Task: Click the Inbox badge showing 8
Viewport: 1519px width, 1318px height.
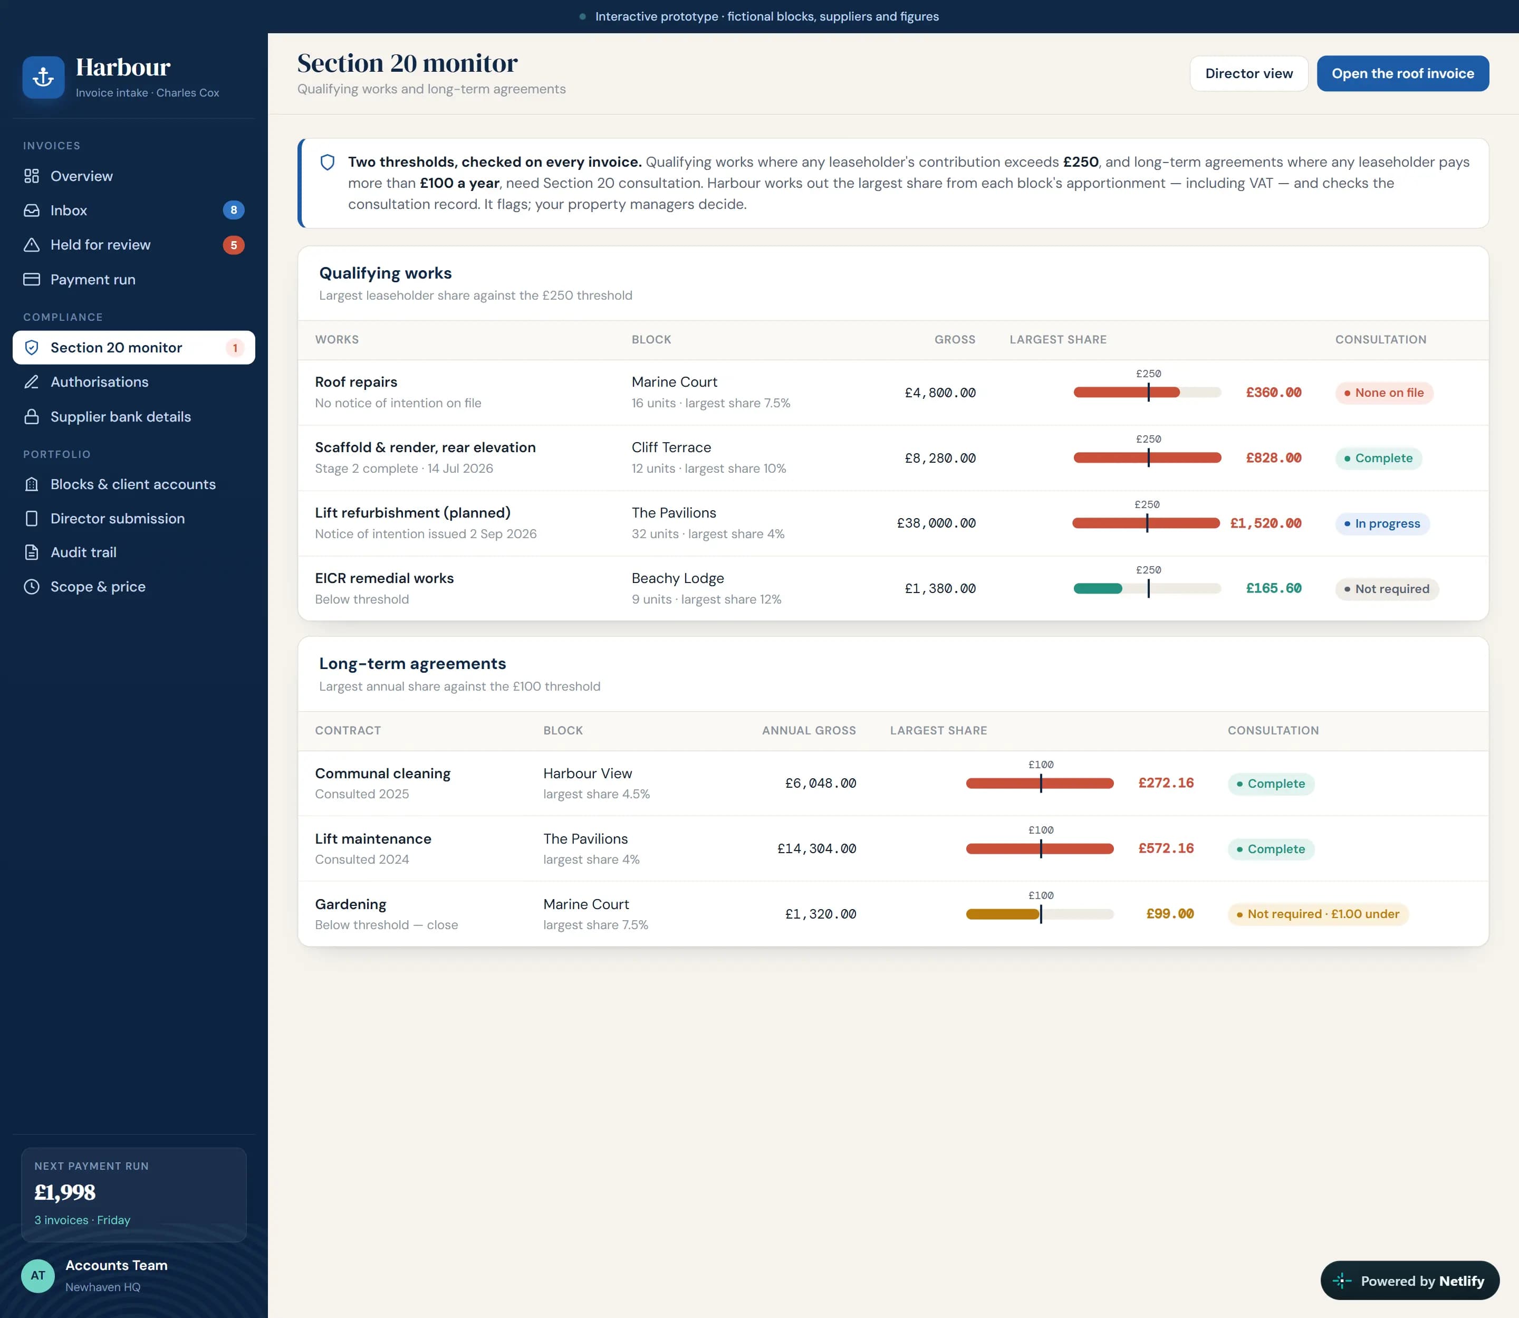Action: pyautogui.click(x=234, y=211)
